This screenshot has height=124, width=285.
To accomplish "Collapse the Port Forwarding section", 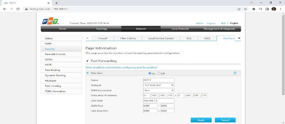I will (87, 61).
